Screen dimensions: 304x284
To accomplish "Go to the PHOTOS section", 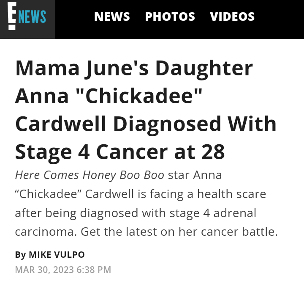I will click(170, 17).
